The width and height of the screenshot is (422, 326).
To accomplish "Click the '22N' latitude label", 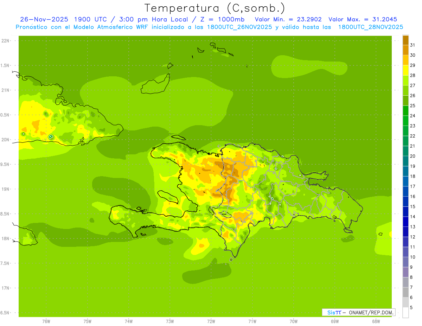I will [6, 40].
